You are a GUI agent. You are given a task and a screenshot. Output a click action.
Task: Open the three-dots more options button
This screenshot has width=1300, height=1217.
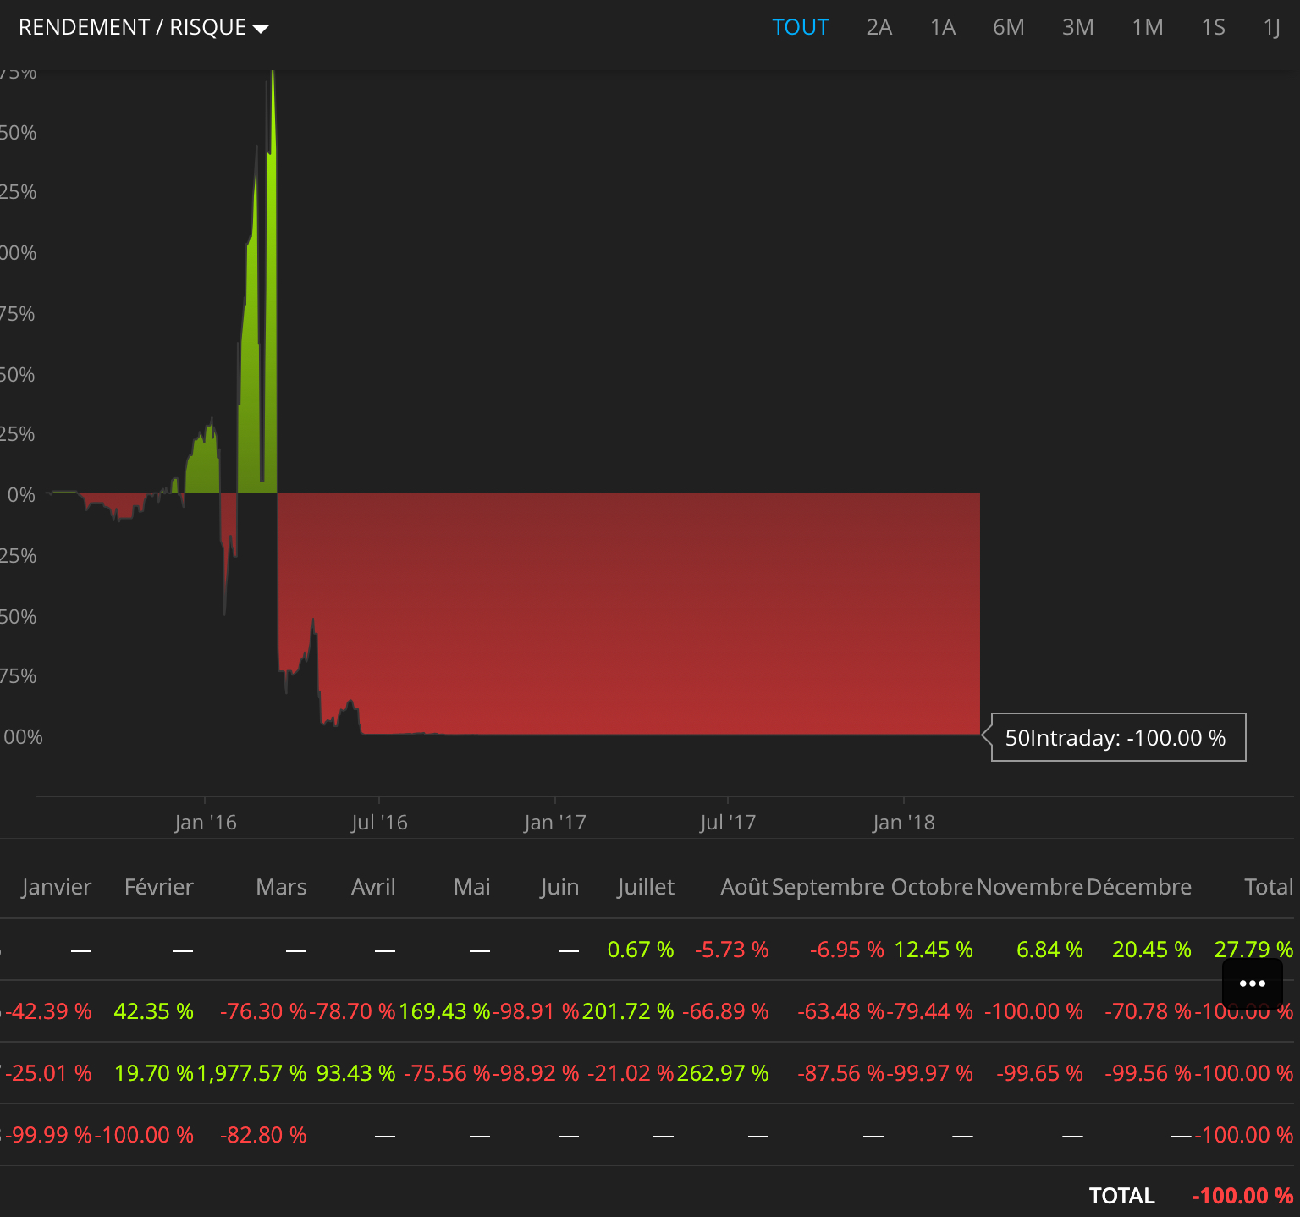tap(1252, 983)
